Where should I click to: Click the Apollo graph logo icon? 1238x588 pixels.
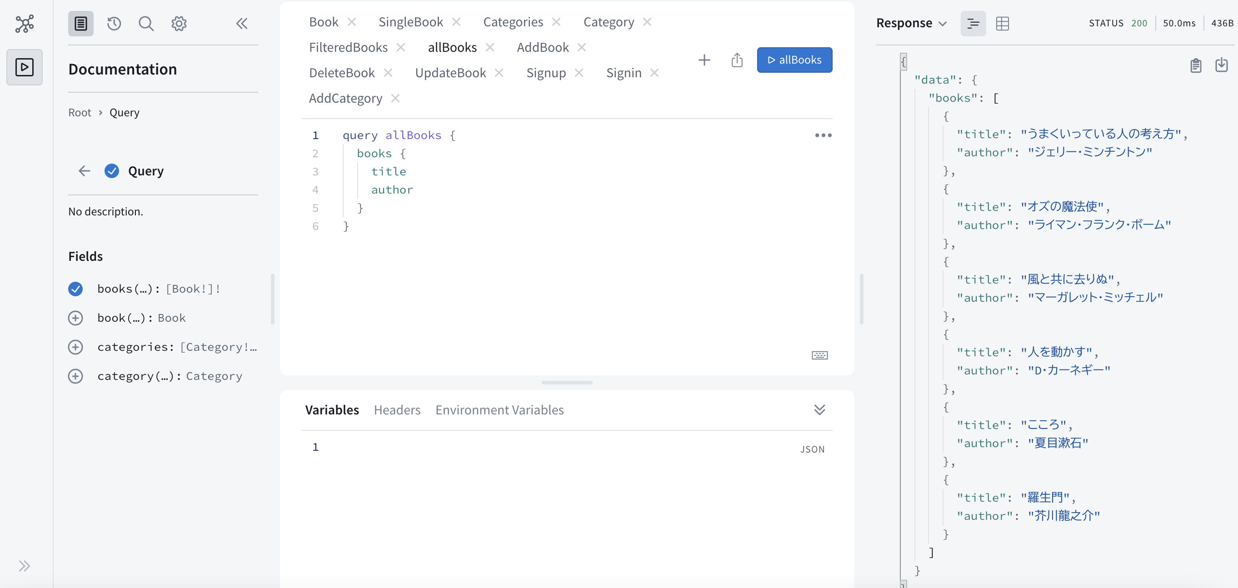(25, 23)
